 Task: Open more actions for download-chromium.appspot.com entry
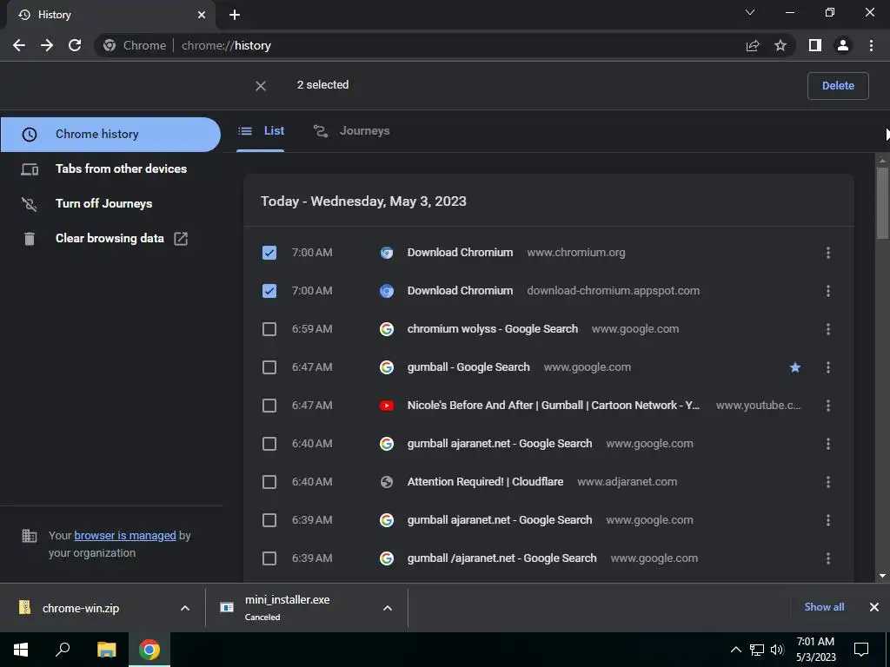pyautogui.click(x=828, y=291)
